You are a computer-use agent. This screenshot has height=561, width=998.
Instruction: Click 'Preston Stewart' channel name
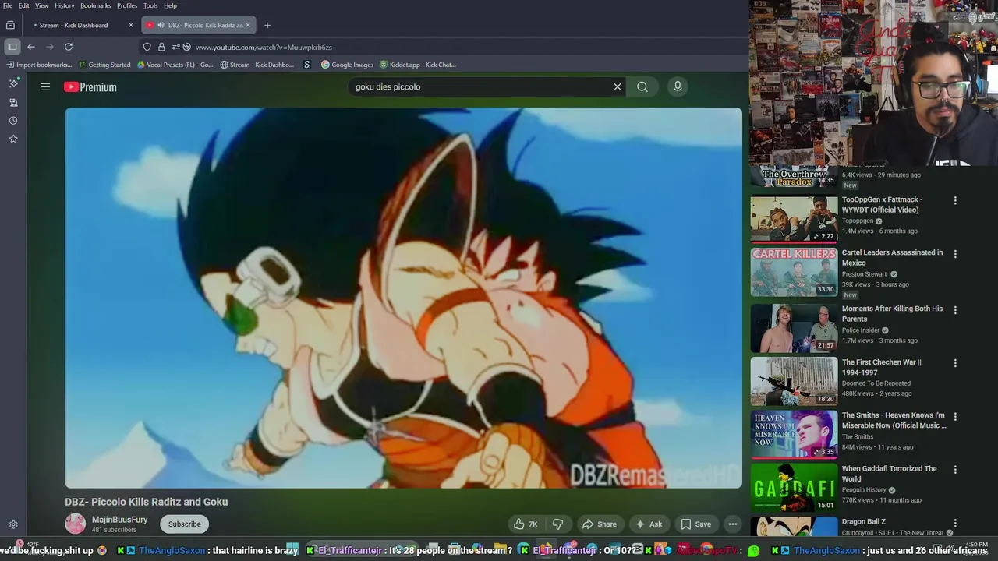pos(864,274)
